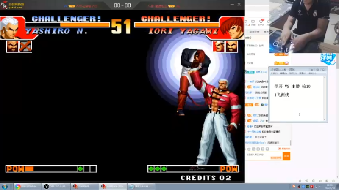
Task: Click the icon with the red notification badge
Action: [261, 22]
